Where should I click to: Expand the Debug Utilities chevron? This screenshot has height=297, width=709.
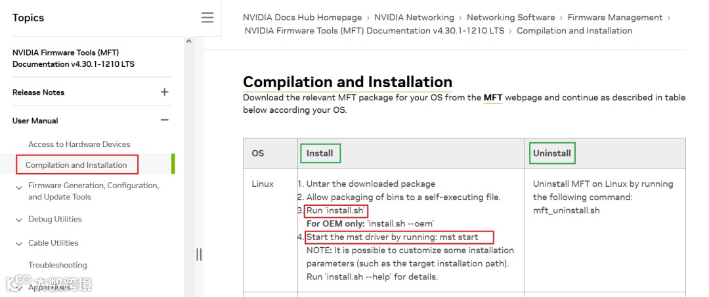pos(19,220)
